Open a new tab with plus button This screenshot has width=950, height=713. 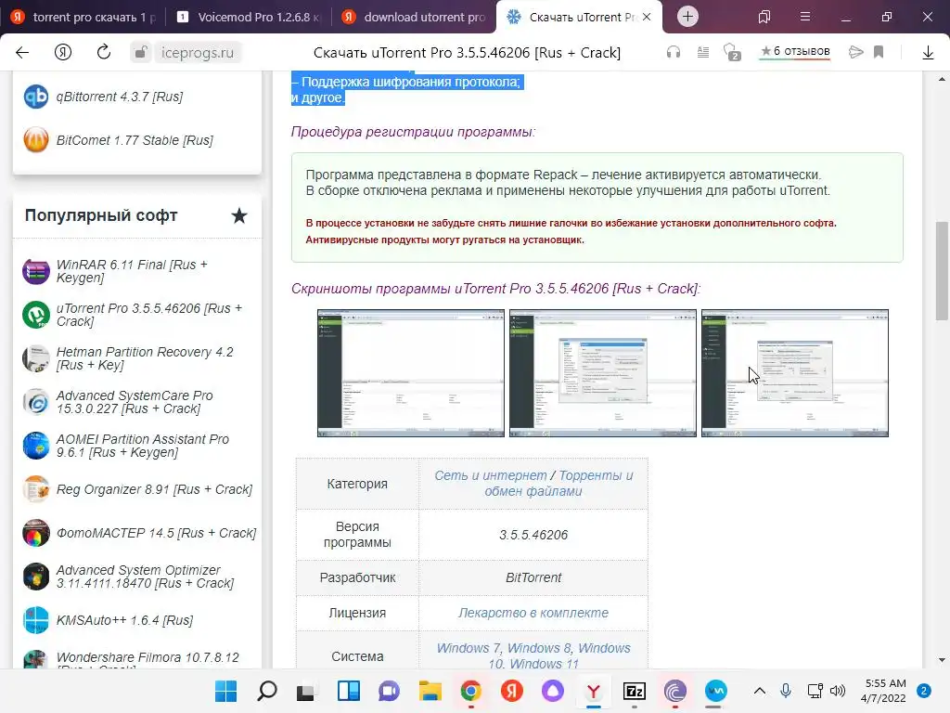click(x=687, y=17)
